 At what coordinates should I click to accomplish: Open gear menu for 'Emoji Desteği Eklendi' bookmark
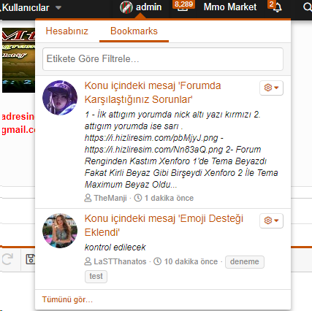pyautogui.click(x=271, y=220)
